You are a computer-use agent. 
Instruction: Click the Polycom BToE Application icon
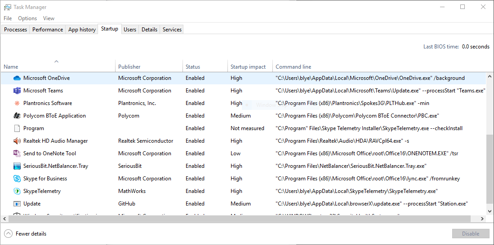[x=17, y=116]
